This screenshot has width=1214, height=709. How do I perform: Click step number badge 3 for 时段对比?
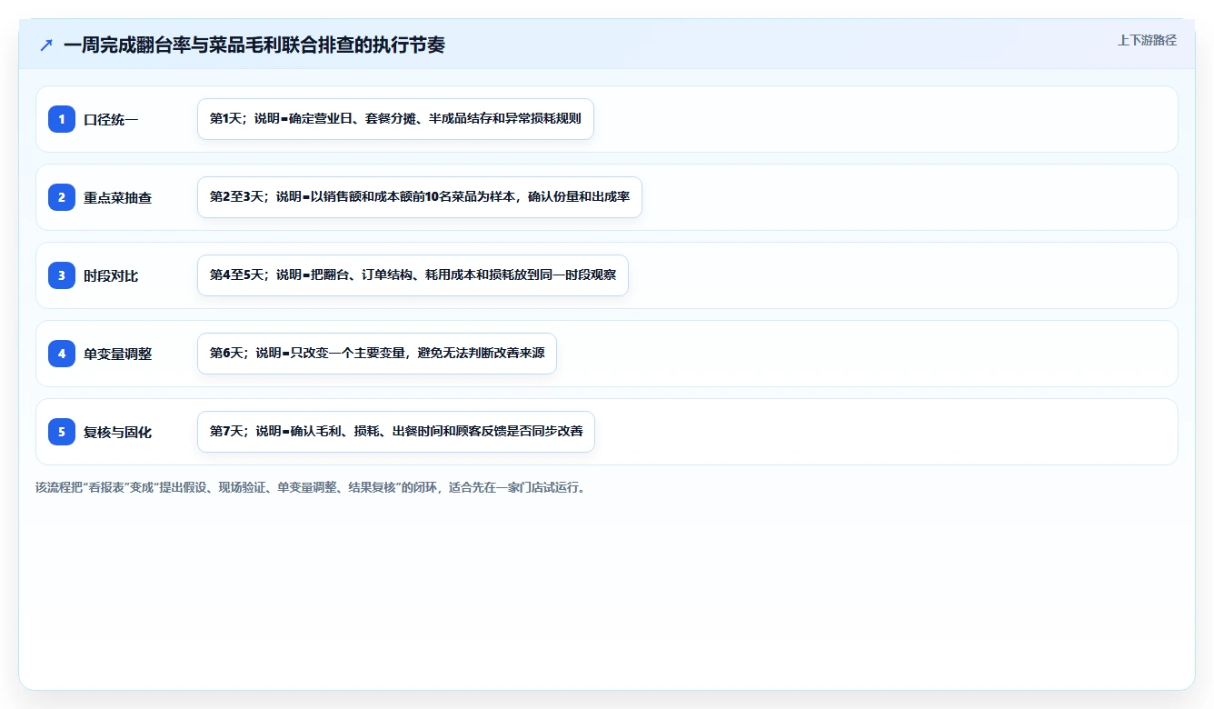click(x=62, y=275)
